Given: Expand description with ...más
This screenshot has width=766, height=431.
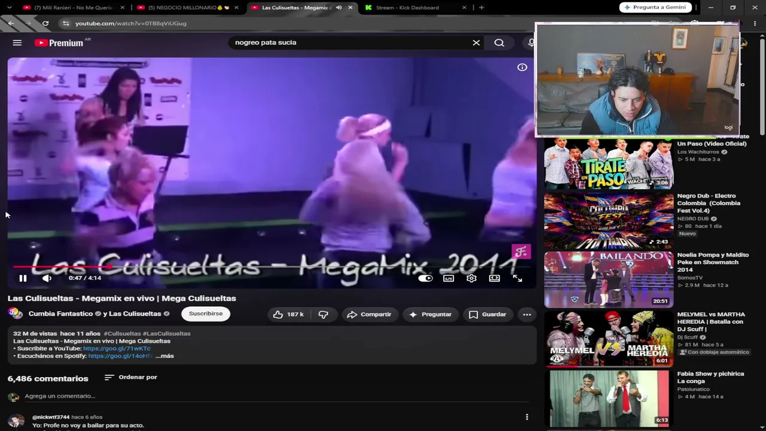Looking at the screenshot, I should point(165,356).
